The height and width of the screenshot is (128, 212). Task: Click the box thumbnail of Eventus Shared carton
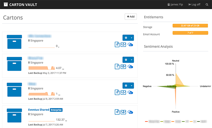15,117
